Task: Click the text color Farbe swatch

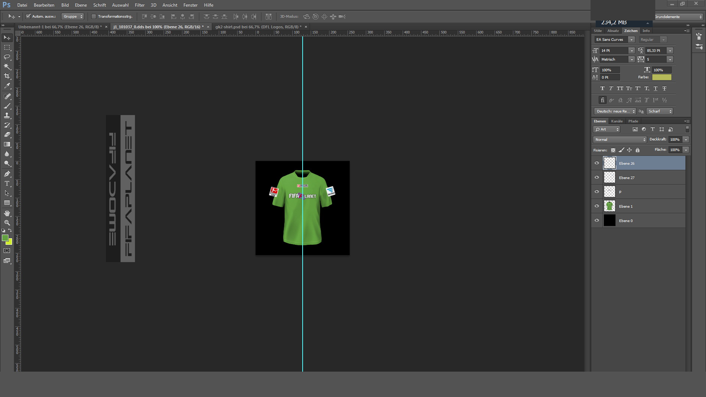Action: click(x=662, y=77)
